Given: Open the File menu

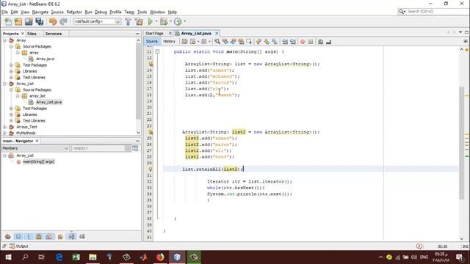Looking at the screenshot, I should click(x=4, y=12).
